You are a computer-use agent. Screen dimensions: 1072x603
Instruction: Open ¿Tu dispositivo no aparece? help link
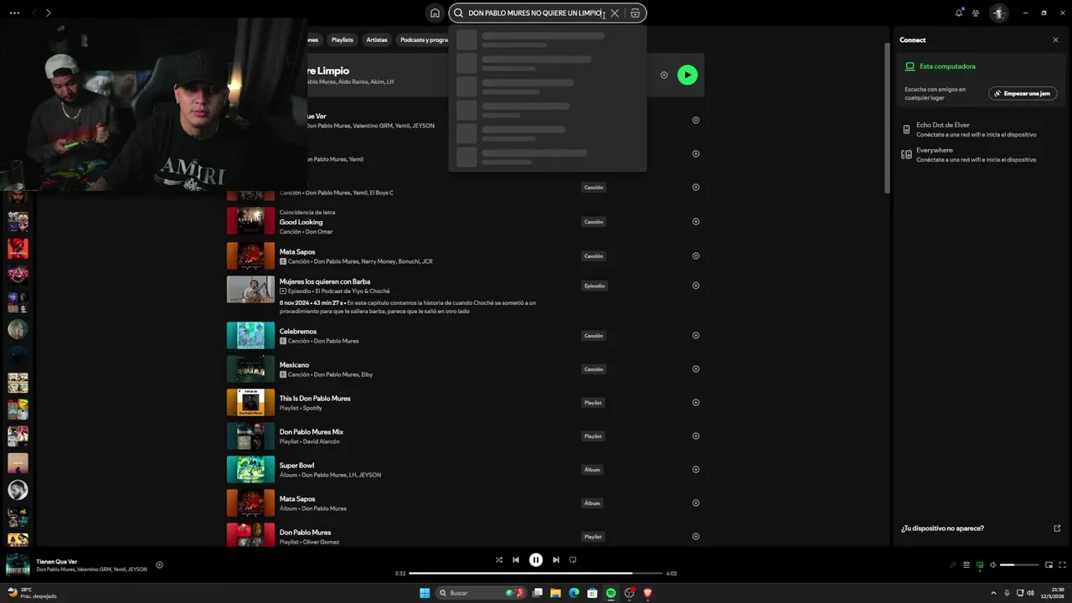click(942, 528)
